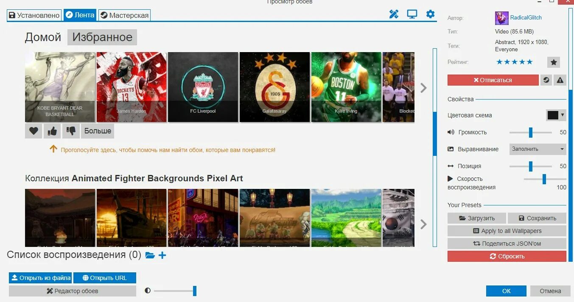This screenshot has width=574, height=302.
Task: Open the Редактор обоев button
Action: coord(73,291)
